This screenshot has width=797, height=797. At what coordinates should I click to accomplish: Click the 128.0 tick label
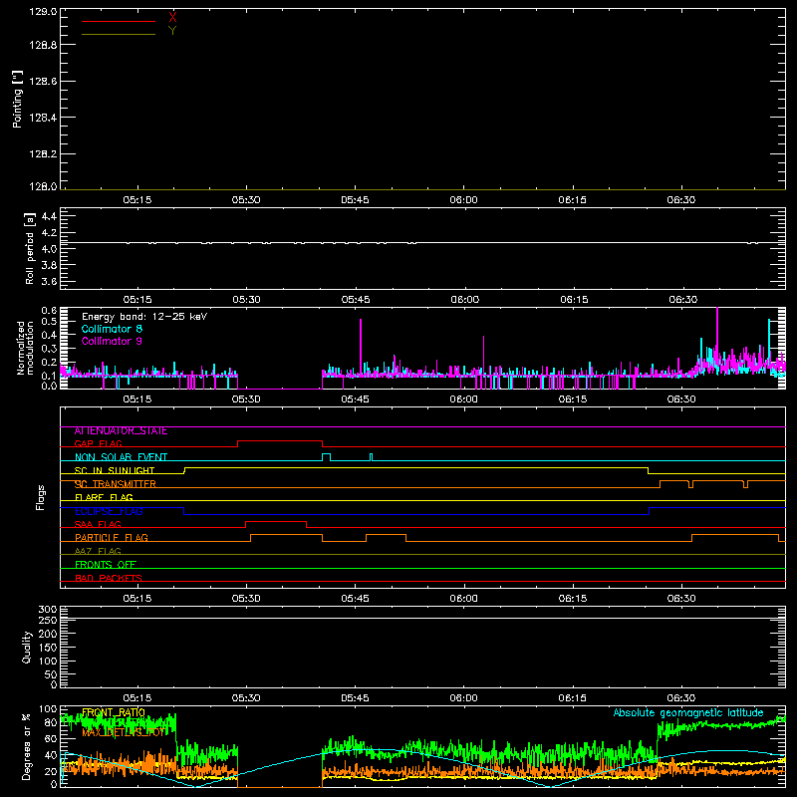43,186
